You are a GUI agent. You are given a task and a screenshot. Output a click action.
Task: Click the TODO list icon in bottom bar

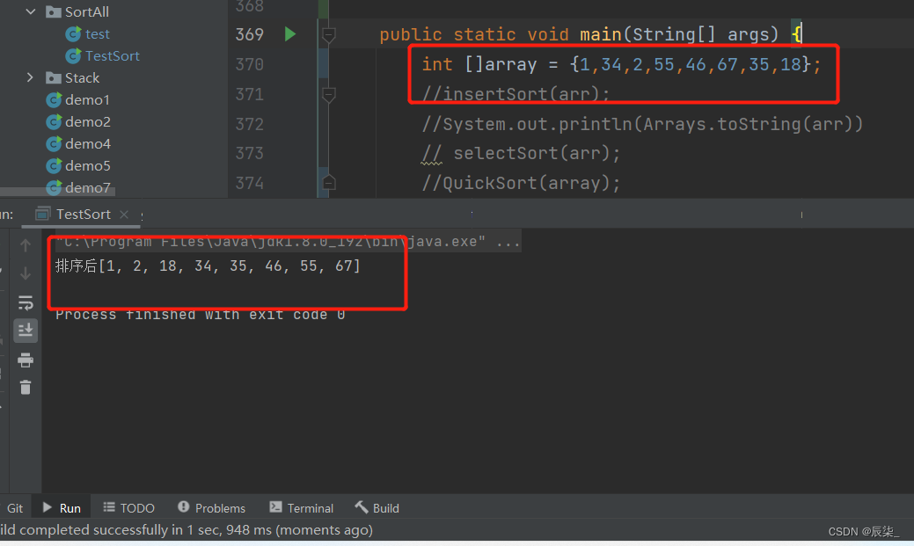tap(109, 507)
